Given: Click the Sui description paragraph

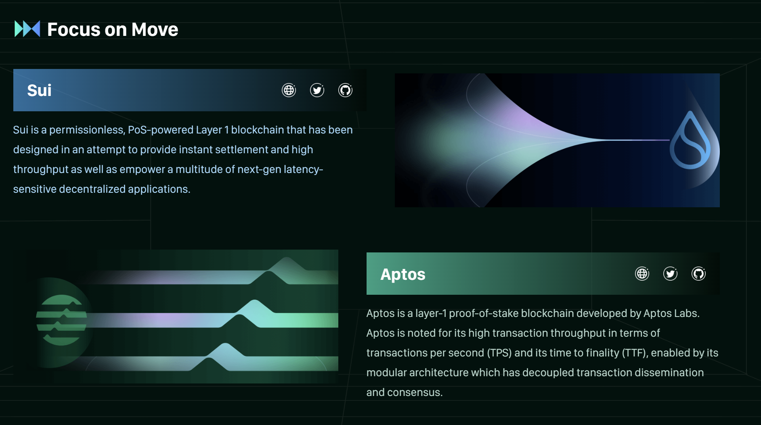Looking at the screenshot, I should click(x=183, y=159).
